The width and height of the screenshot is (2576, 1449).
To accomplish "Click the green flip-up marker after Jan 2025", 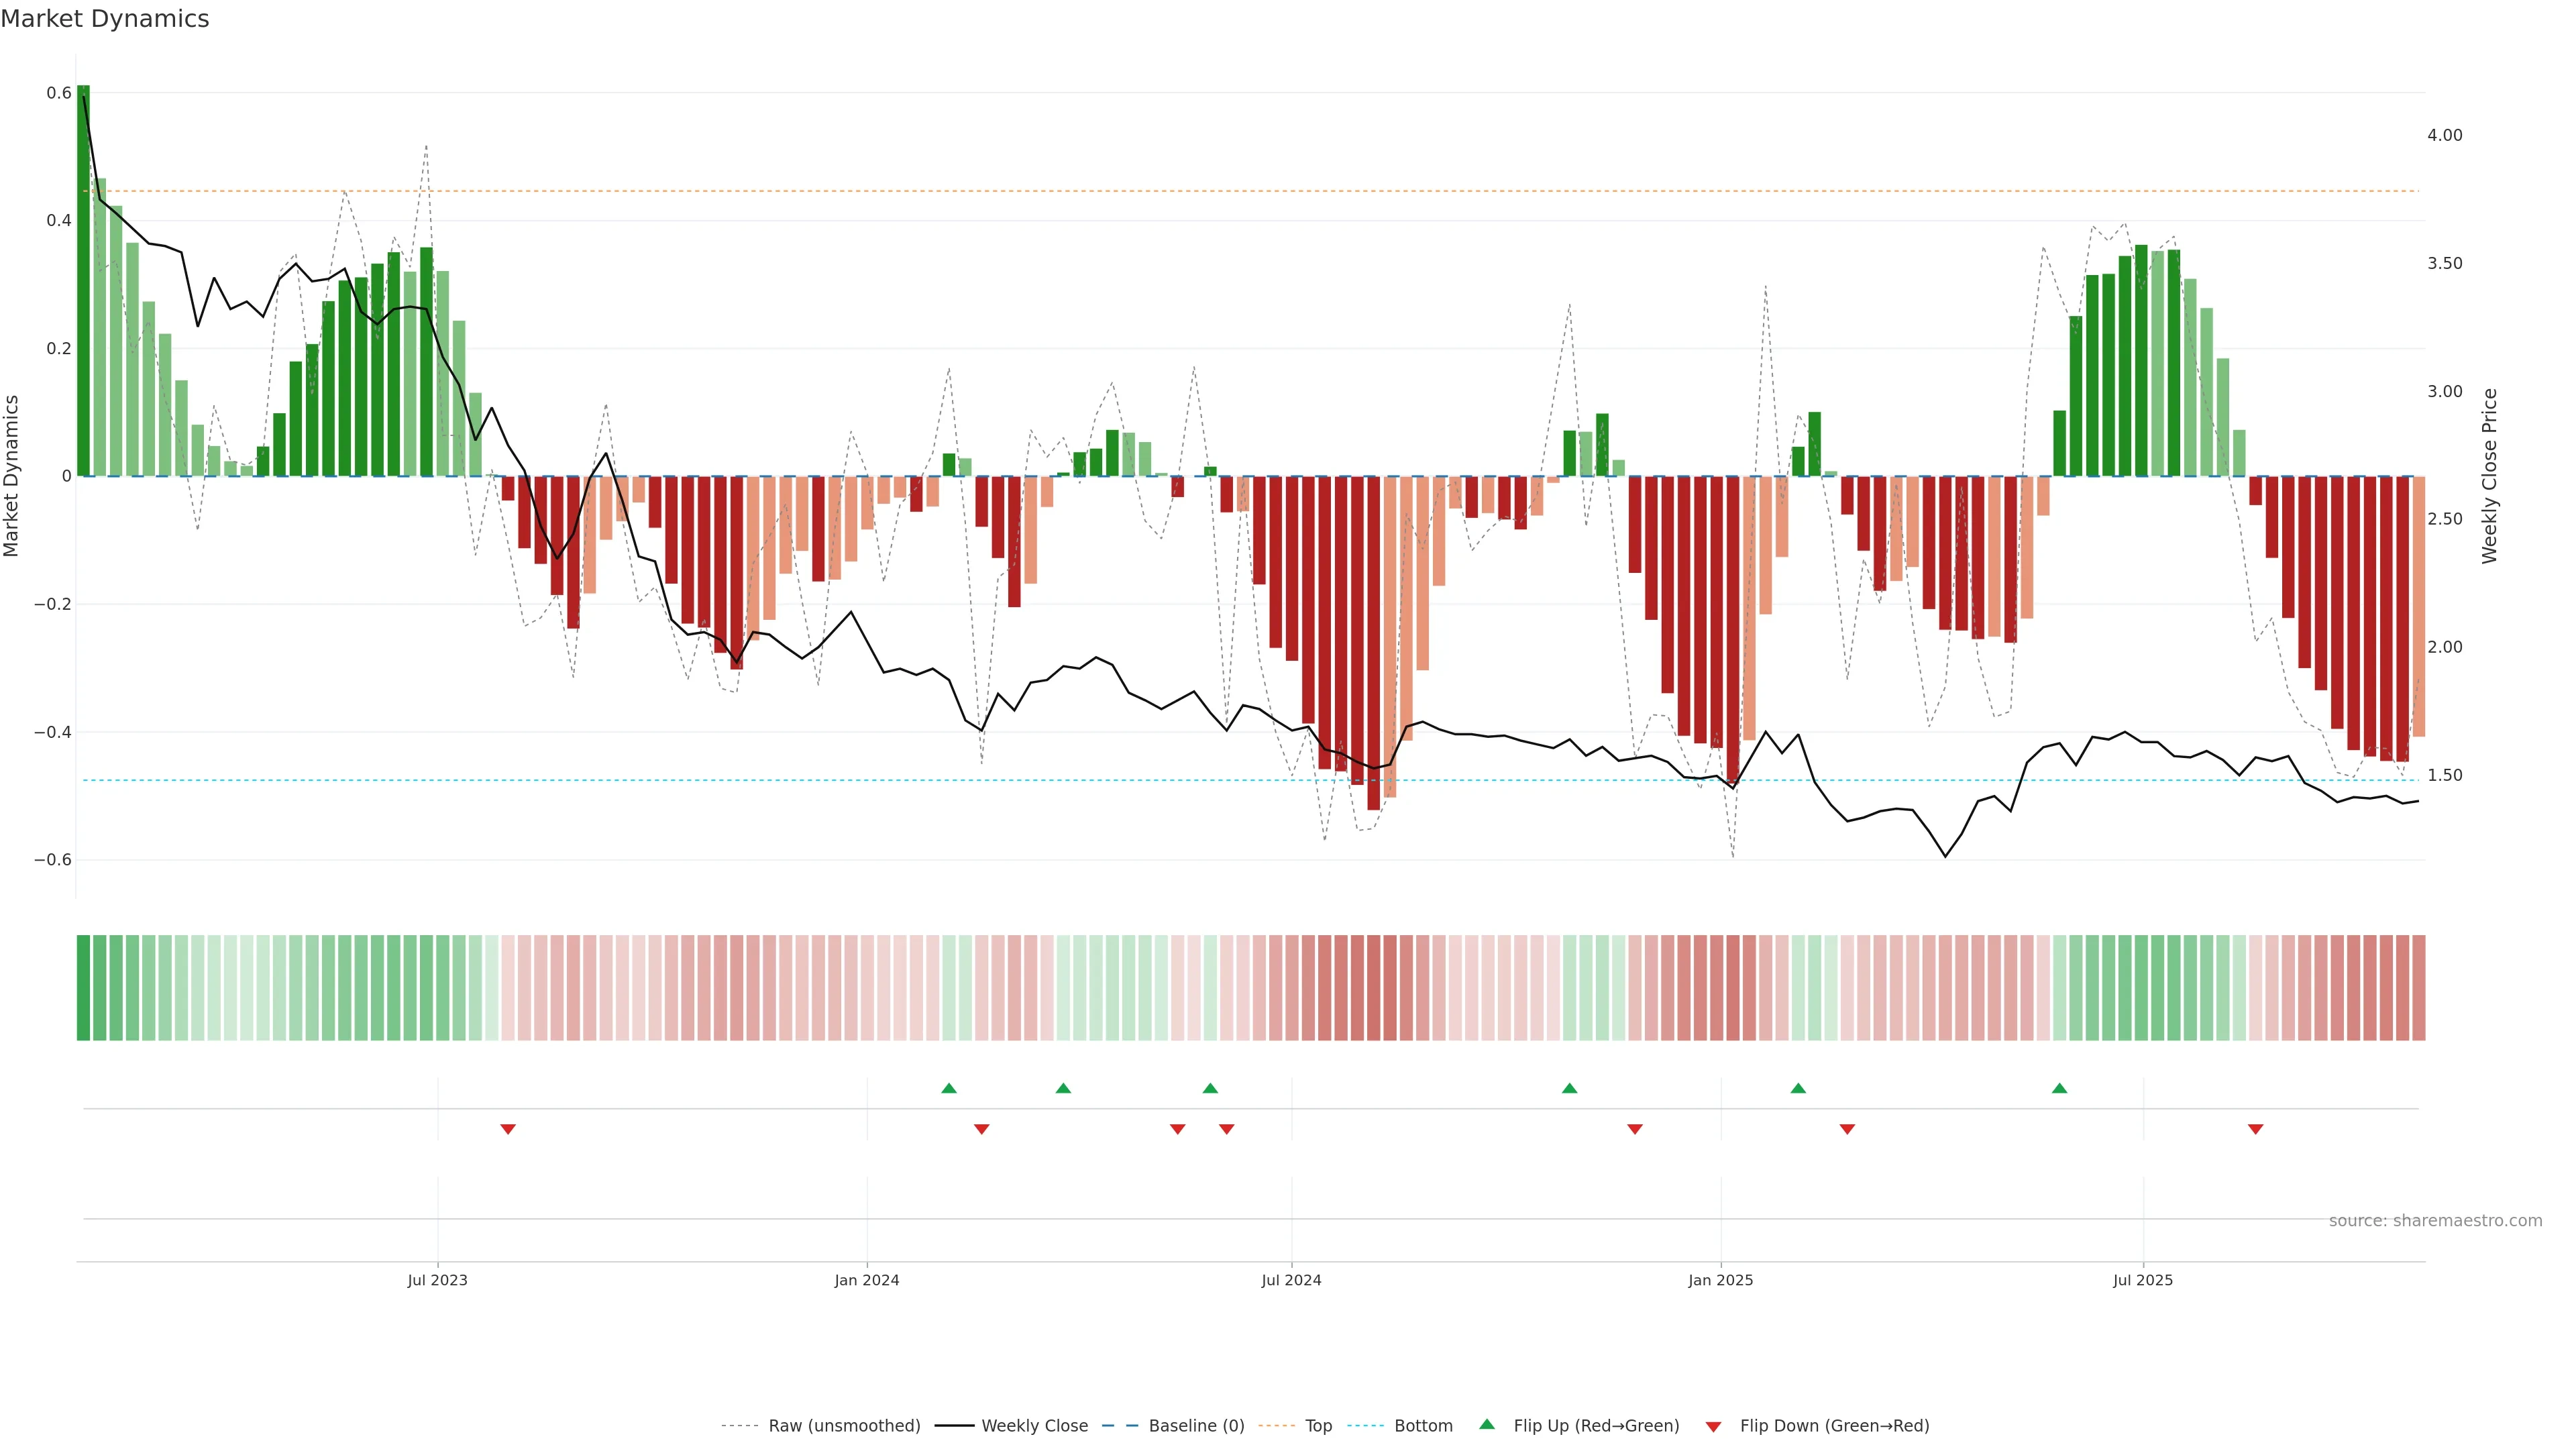I will click(1798, 1088).
